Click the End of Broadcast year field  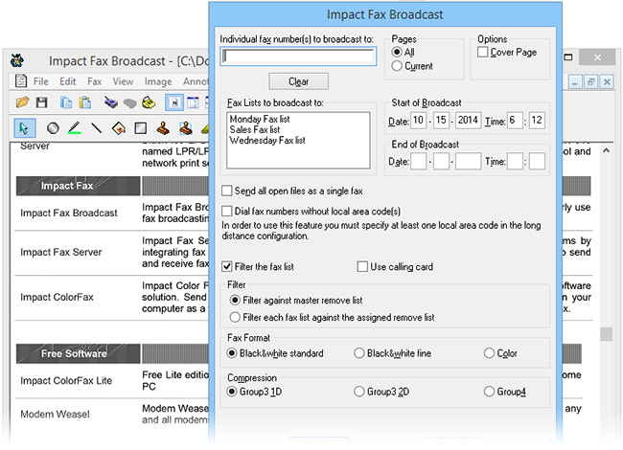tap(468, 162)
